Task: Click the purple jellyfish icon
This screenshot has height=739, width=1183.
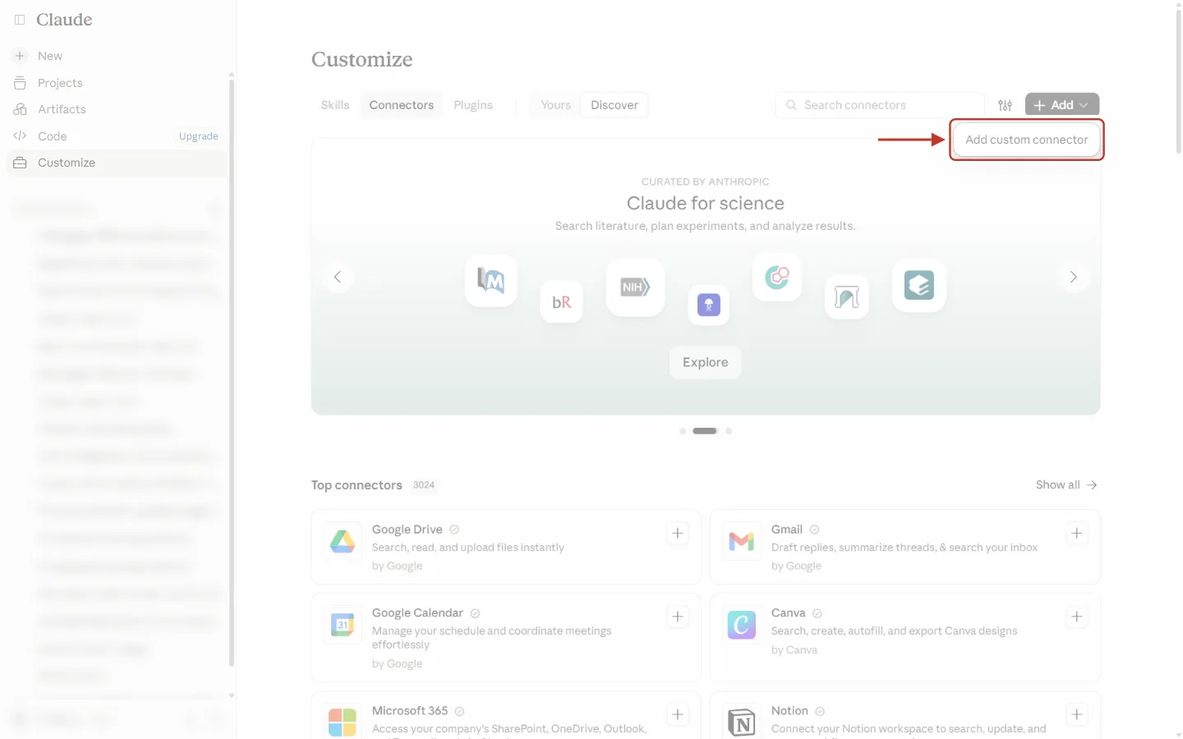Action: coord(709,305)
